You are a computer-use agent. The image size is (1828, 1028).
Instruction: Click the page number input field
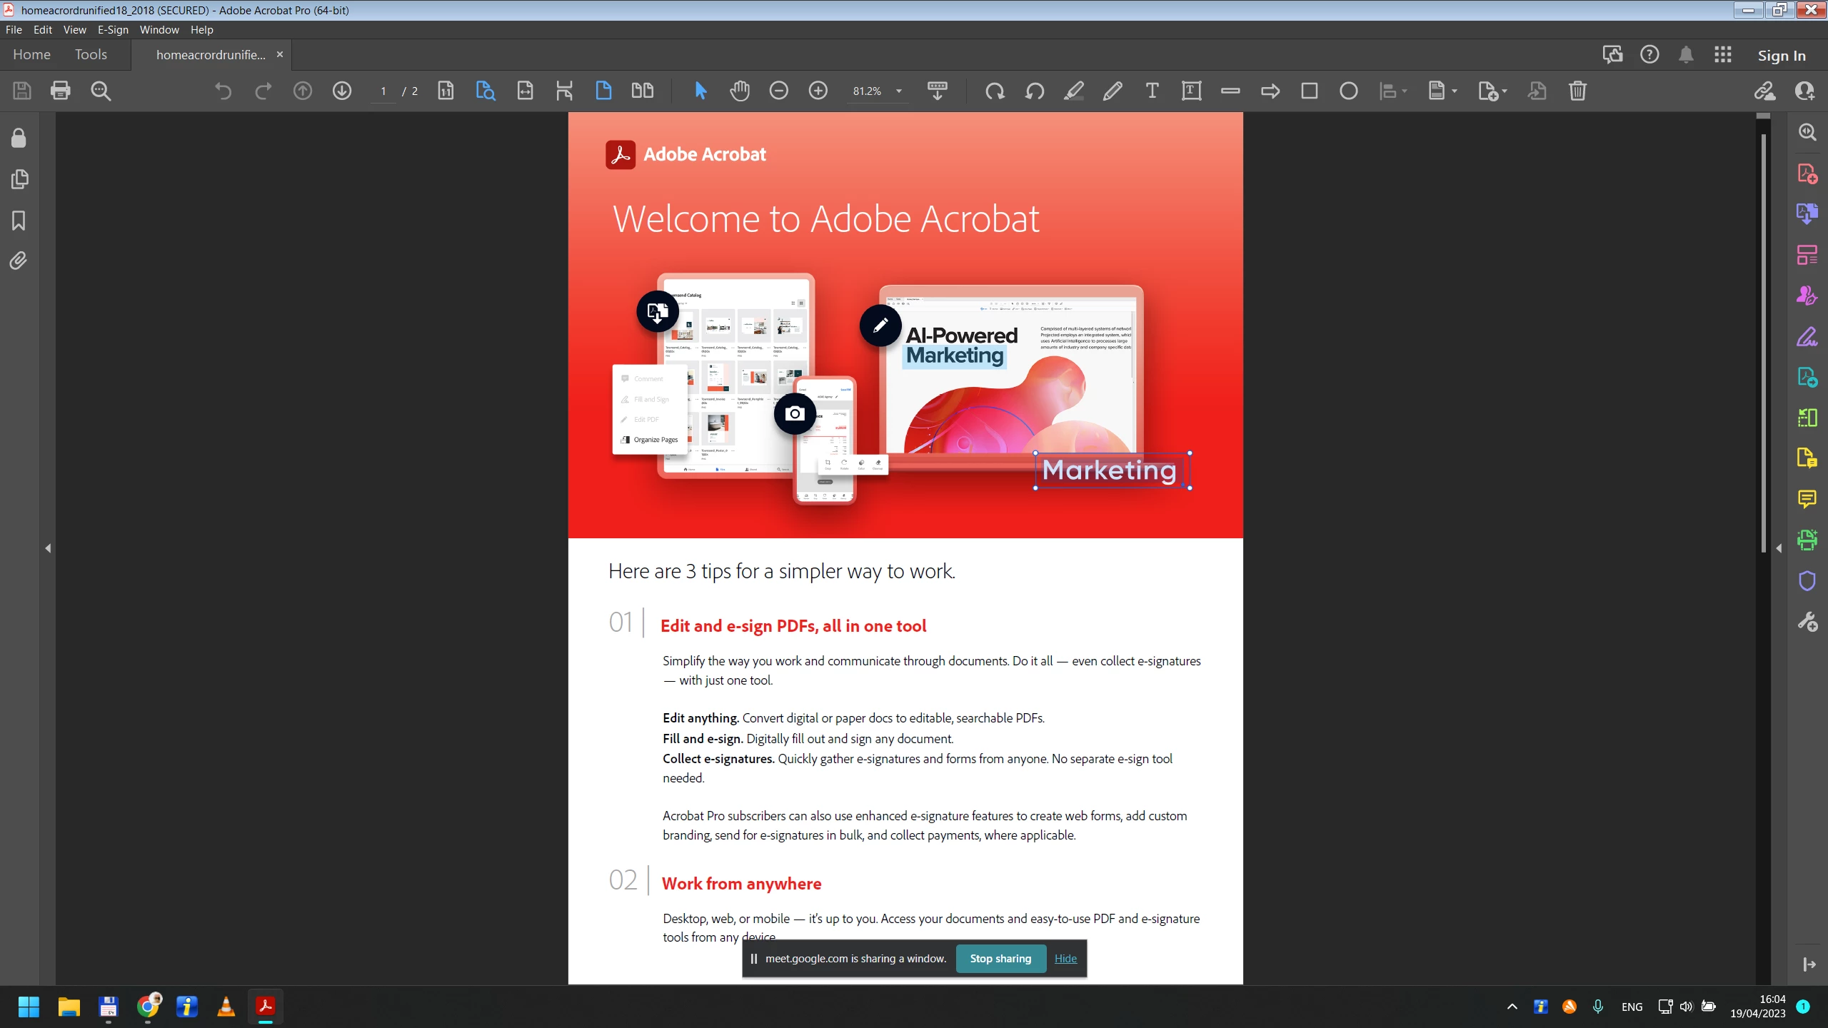click(x=383, y=91)
